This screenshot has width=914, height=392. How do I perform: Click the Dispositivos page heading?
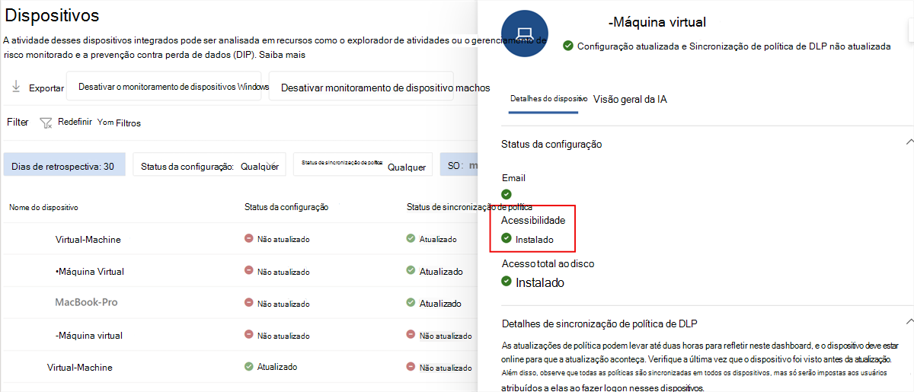[53, 14]
